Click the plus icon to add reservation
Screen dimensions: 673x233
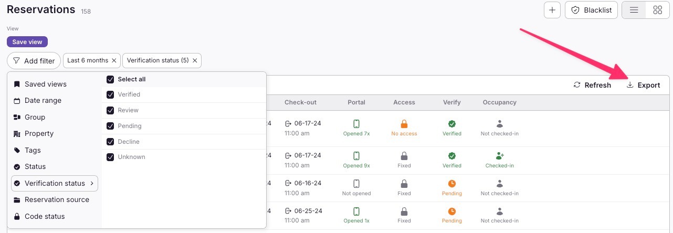tap(552, 10)
